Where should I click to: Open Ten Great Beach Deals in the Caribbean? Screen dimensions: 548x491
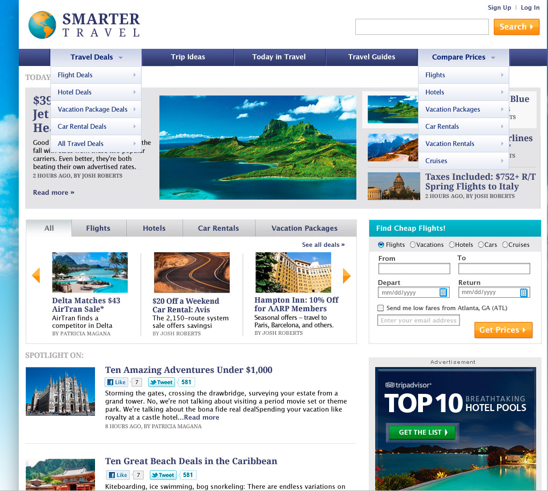tap(191, 461)
